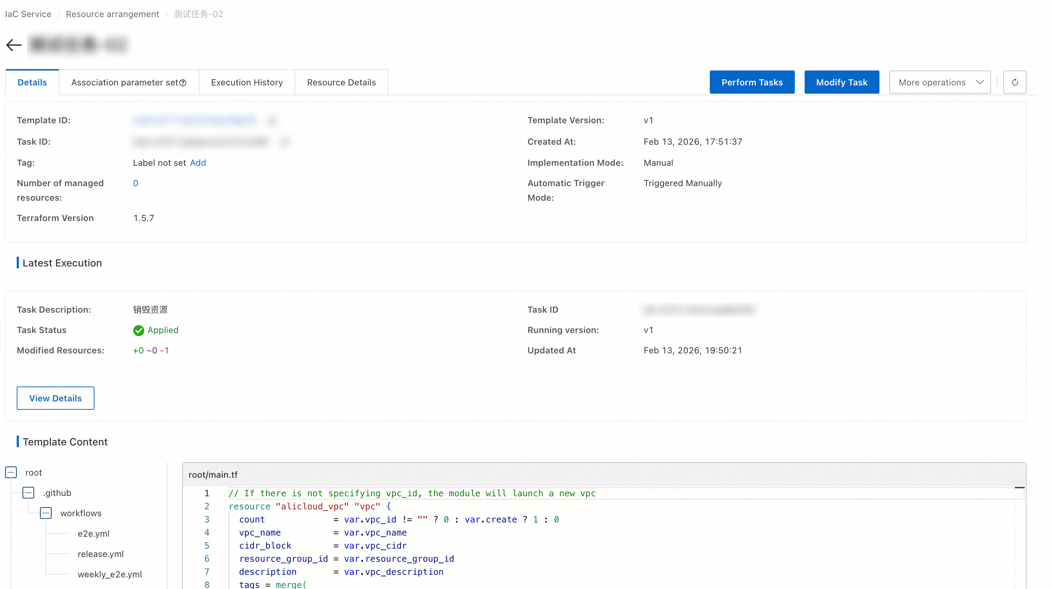Click the Updated At timestamp value
Screen dimensions: 1052x589
tap(693, 350)
